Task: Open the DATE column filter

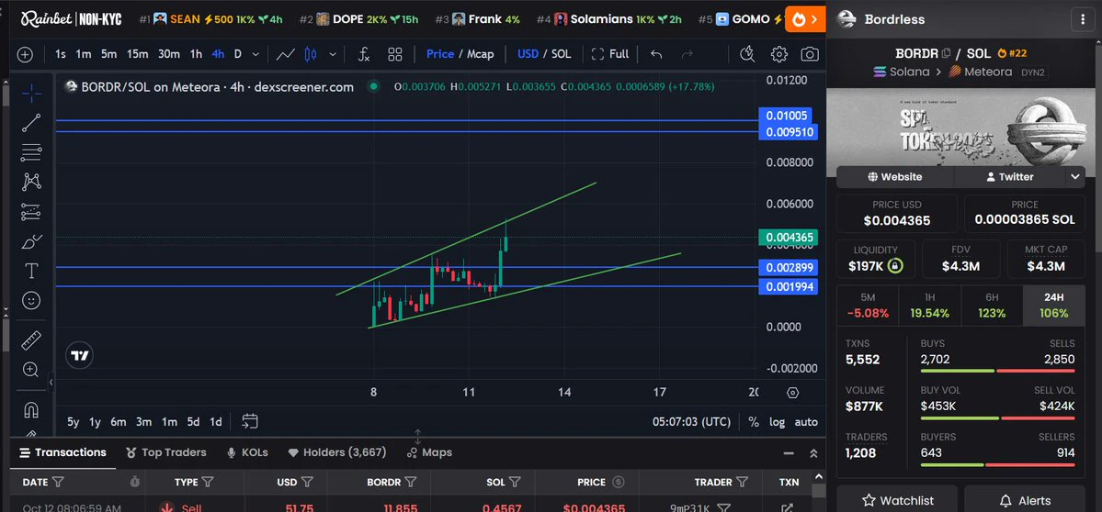Action: click(x=58, y=482)
